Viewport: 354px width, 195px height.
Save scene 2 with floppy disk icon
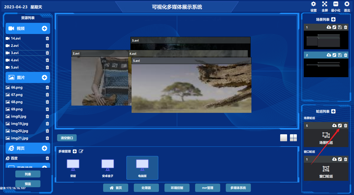[340, 55]
